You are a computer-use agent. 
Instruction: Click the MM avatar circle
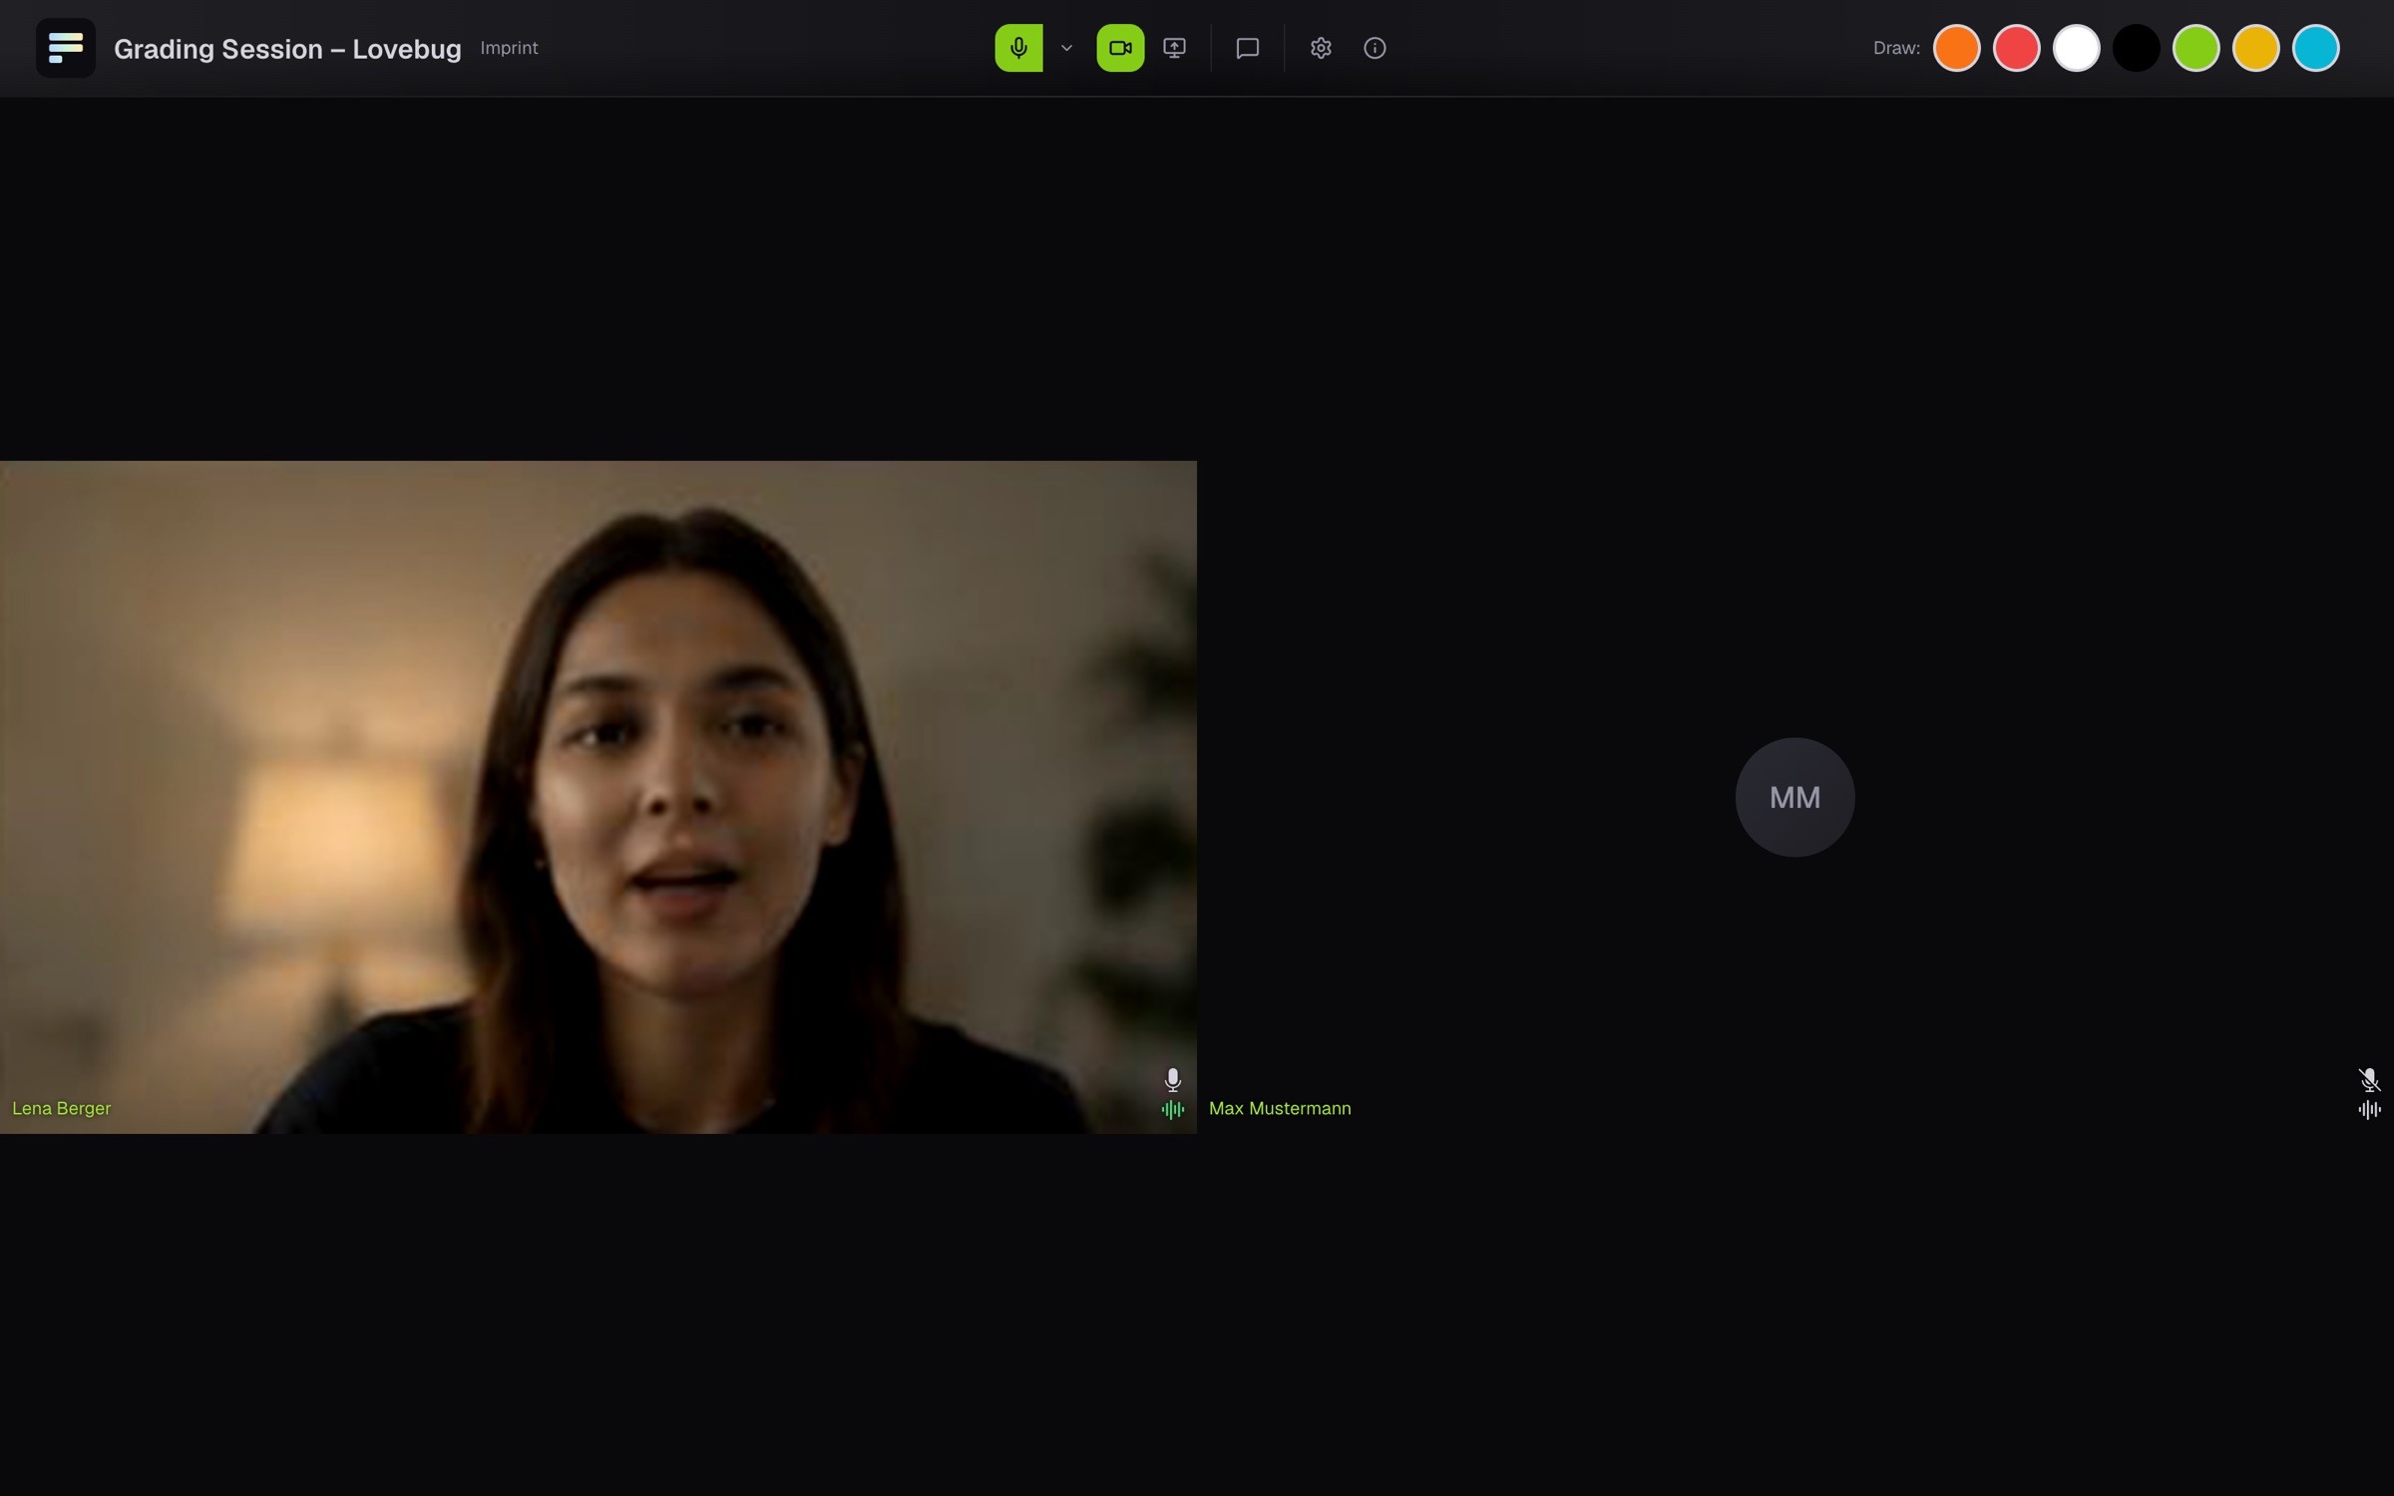(1795, 797)
